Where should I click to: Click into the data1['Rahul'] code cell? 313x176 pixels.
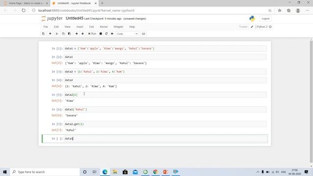(165, 110)
